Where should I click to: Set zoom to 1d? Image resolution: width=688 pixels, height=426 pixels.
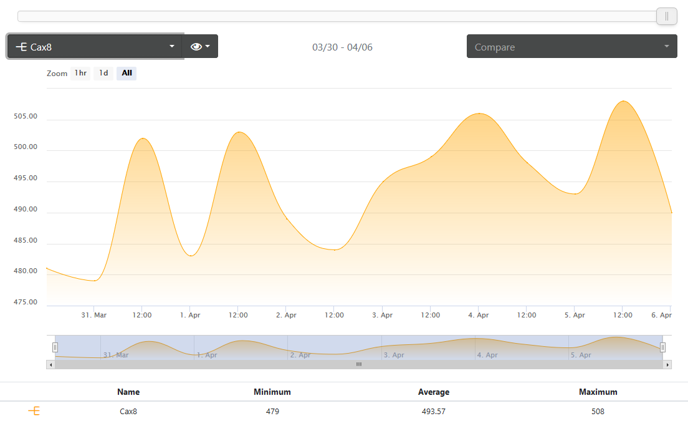[x=103, y=74]
